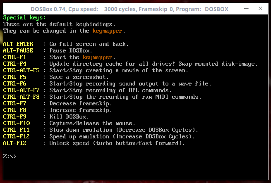Click the CTRL-F10 key label
This screenshot has width=271, height=183.
[x=16, y=124]
